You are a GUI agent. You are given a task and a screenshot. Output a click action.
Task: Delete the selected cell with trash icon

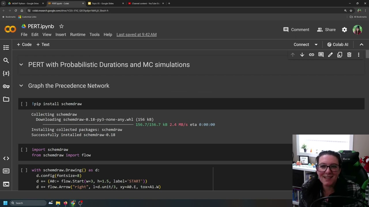point(349,55)
